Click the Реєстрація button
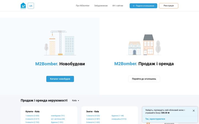 pos(169,6)
